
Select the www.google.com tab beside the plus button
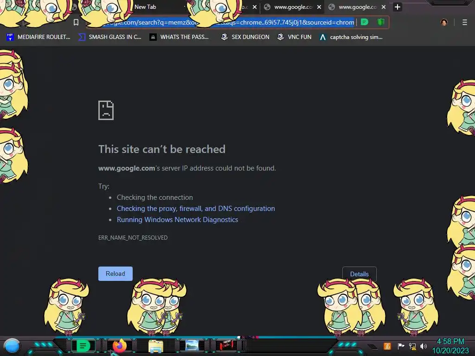tap(358, 7)
